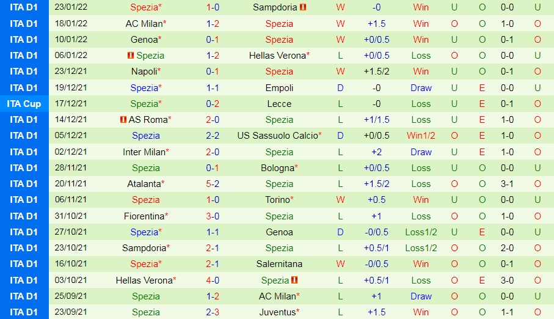
Task: Click the Salernitana team link
Action: click(x=279, y=264)
